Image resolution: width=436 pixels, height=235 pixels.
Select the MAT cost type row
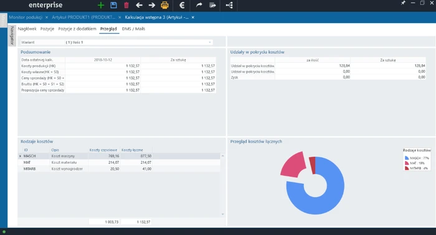click(x=119, y=163)
